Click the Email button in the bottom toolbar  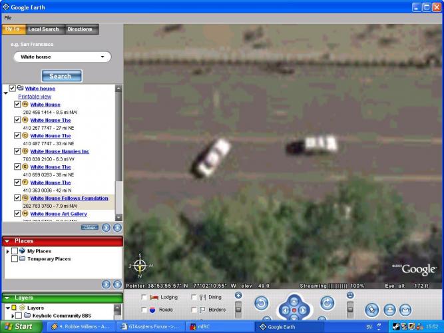(x=405, y=310)
